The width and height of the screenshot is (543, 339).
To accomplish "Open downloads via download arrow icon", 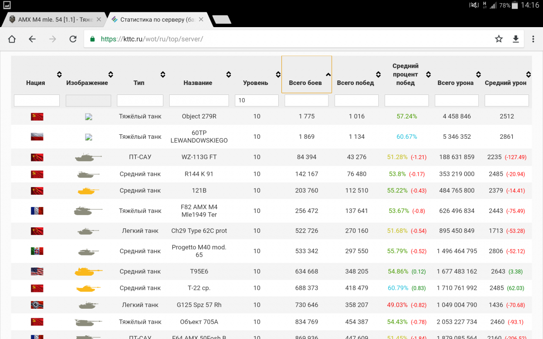I will 515,39.
